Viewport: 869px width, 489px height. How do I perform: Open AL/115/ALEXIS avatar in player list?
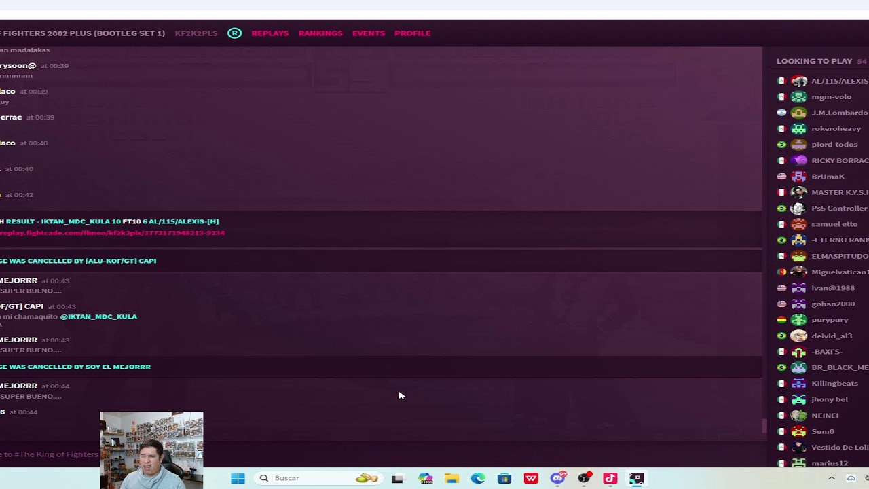click(799, 81)
